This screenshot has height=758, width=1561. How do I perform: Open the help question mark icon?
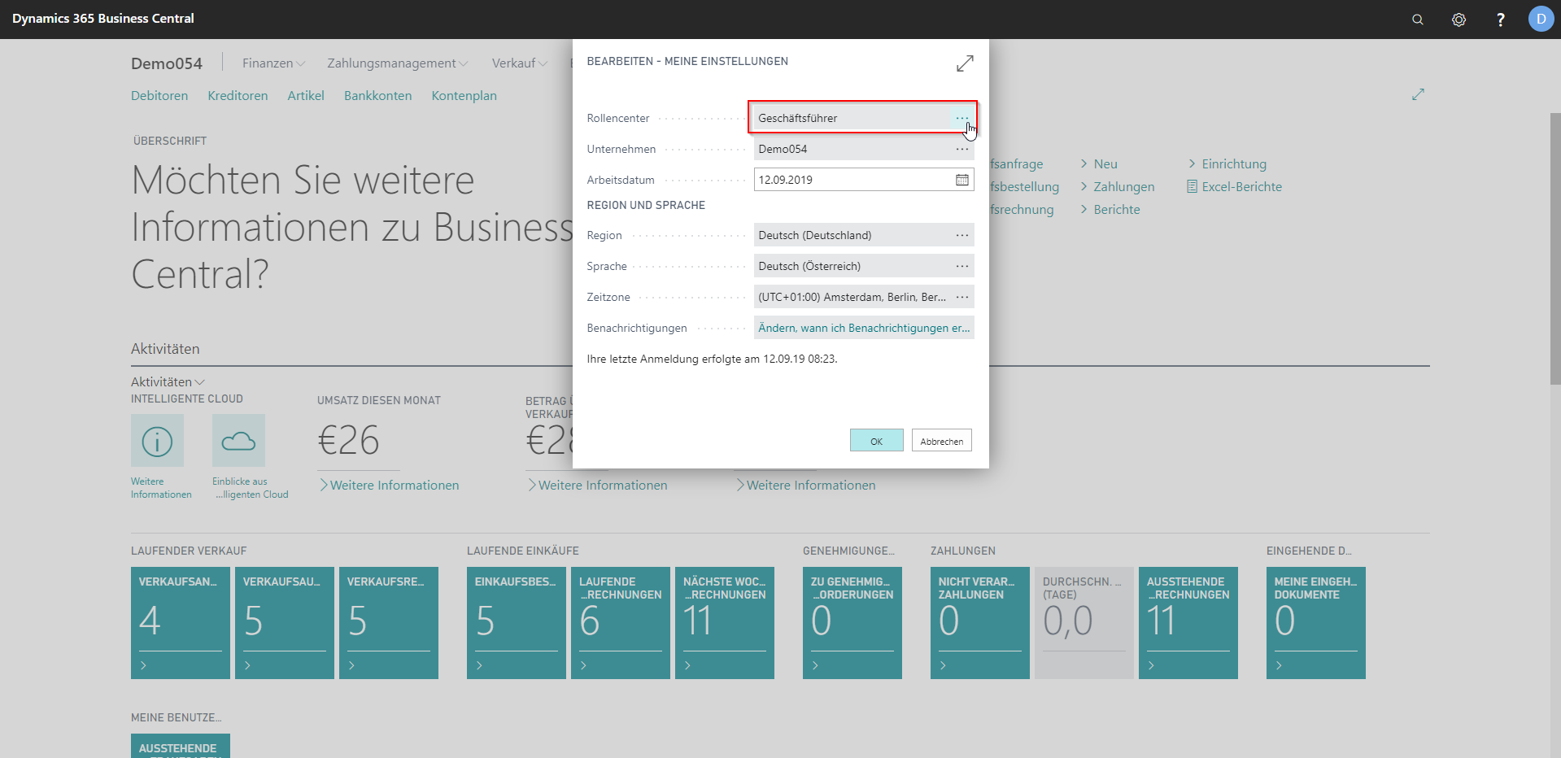pos(1500,20)
